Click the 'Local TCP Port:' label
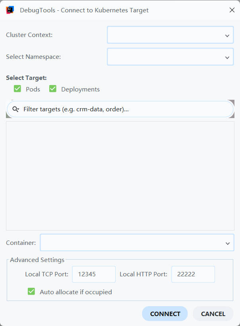The height and width of the screenshot is (326, 240). pos(47,274)
